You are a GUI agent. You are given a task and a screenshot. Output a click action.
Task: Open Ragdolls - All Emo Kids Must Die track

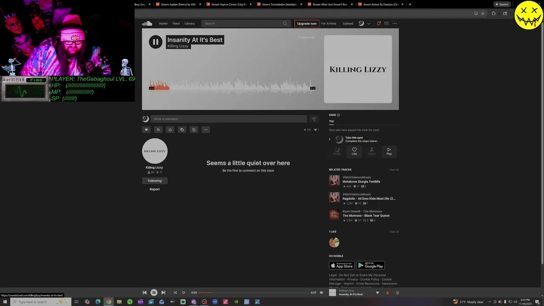pos(369,198)
